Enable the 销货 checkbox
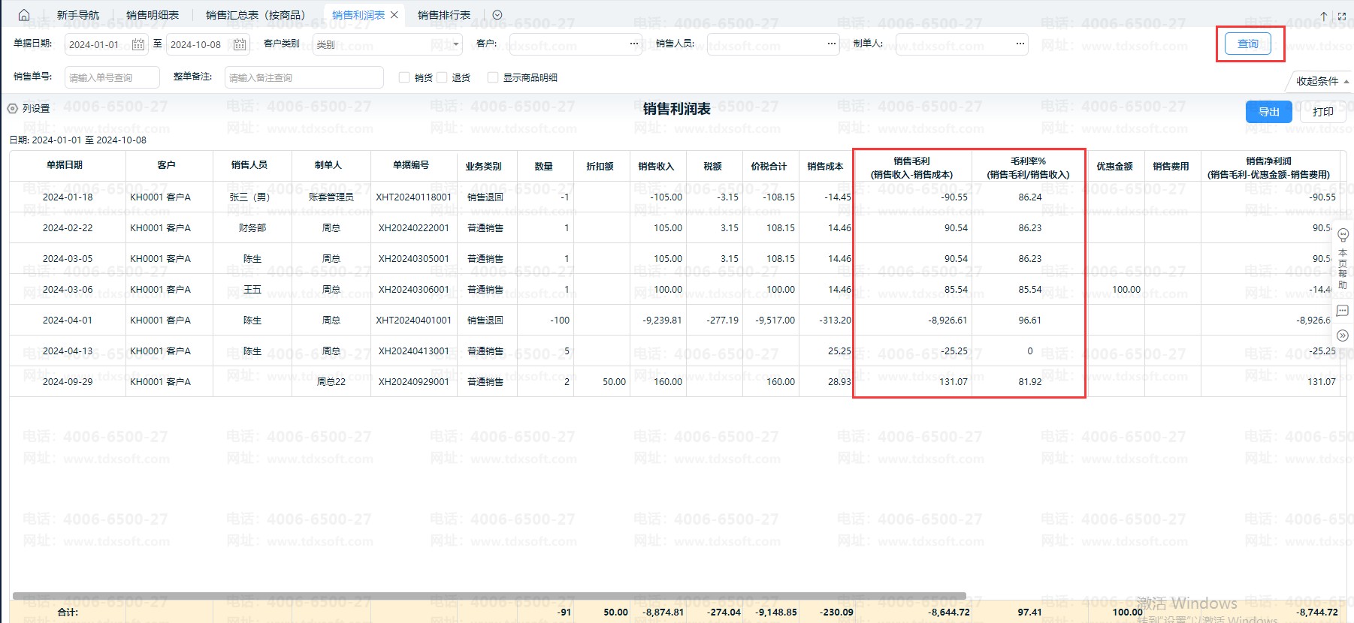This screenshot has height=623, width=1354. 404,77
